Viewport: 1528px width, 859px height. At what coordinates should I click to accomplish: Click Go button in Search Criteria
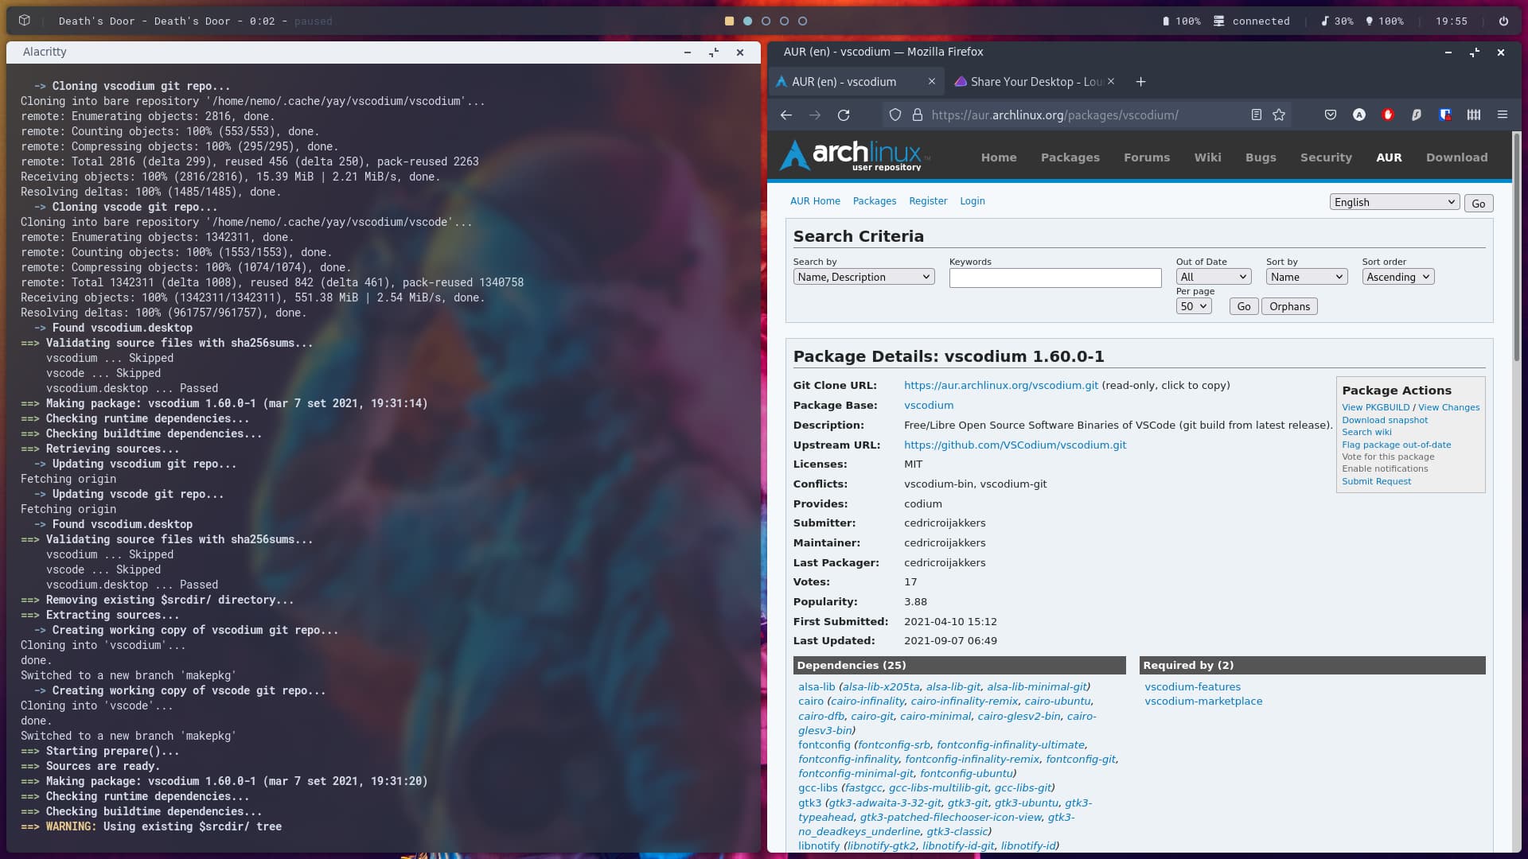tap(1244, 306)
